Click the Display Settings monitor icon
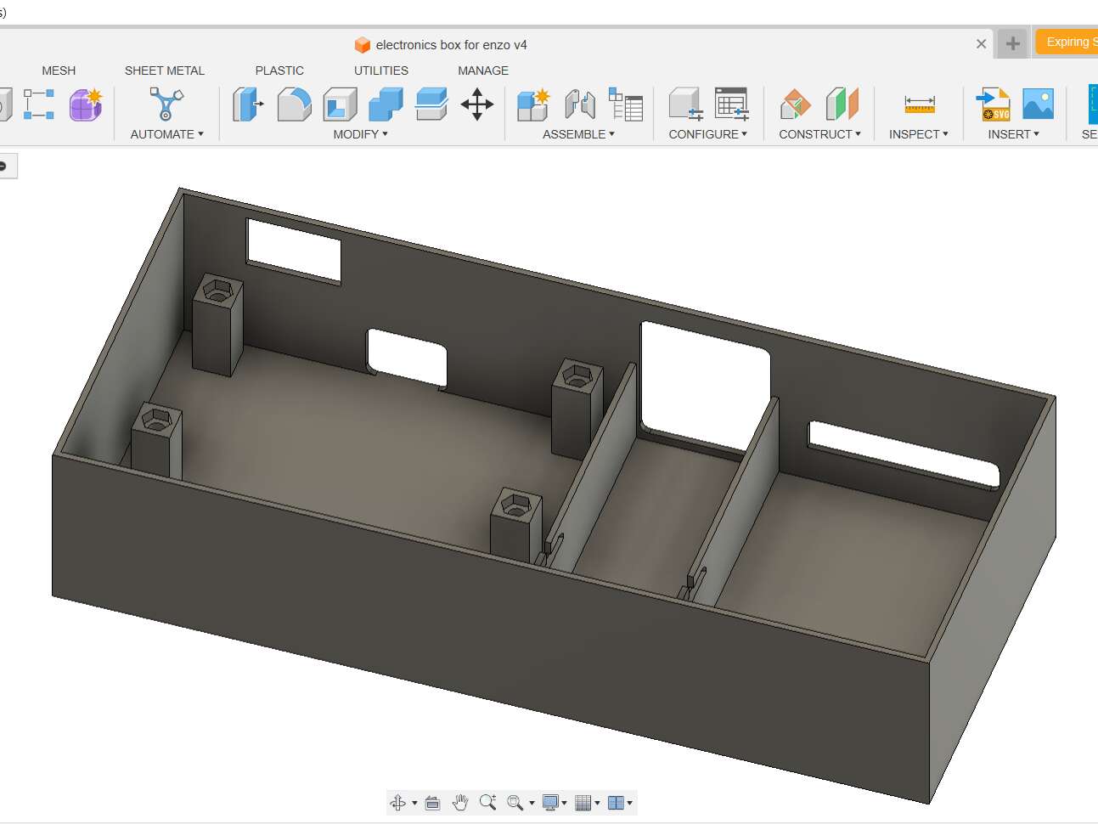Image resolution: width=1098 pixels, height=824 pixels. click(x=550, y=803)
